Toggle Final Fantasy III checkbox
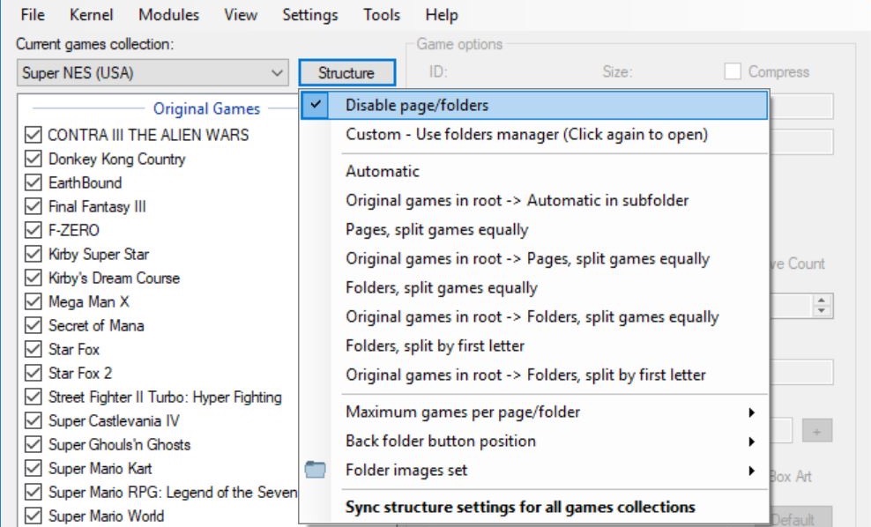 [x=33, y=206]
